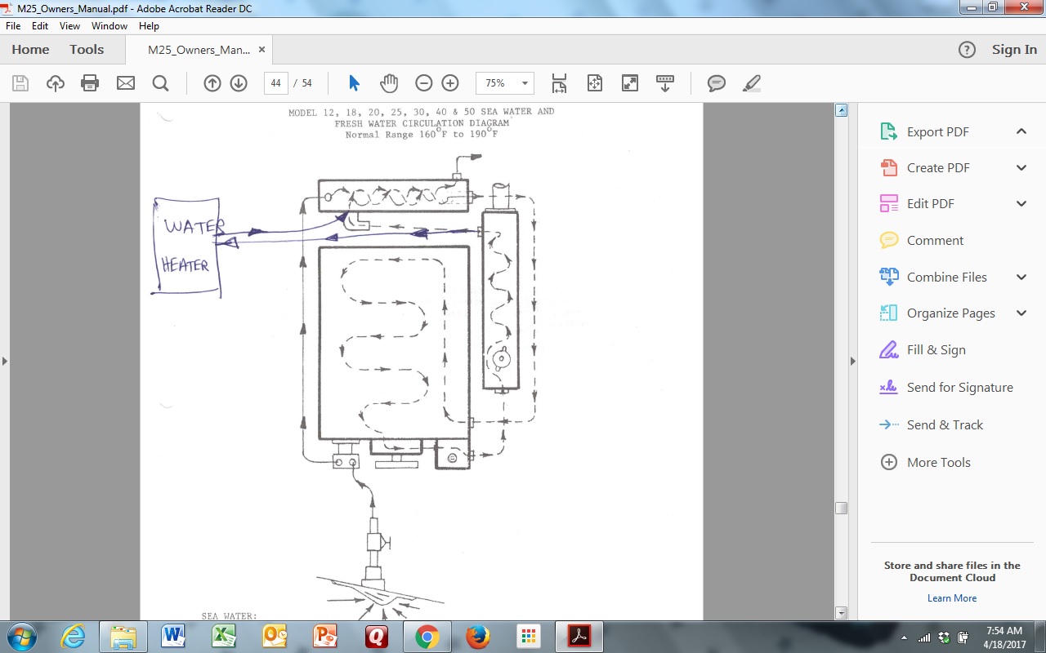Open the Window menu
This screenshot has width=1046, height=653.
(110, 26)
